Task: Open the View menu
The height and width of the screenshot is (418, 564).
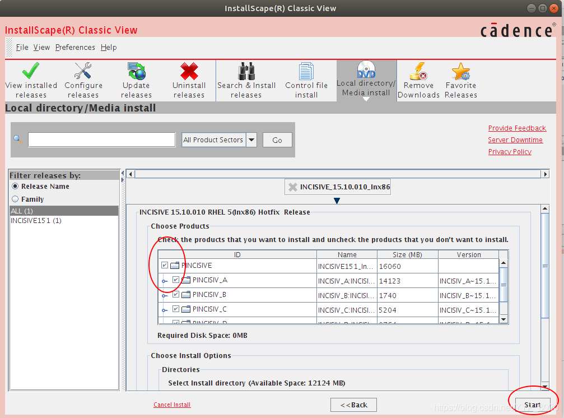Action: click(x=41, y=47)
